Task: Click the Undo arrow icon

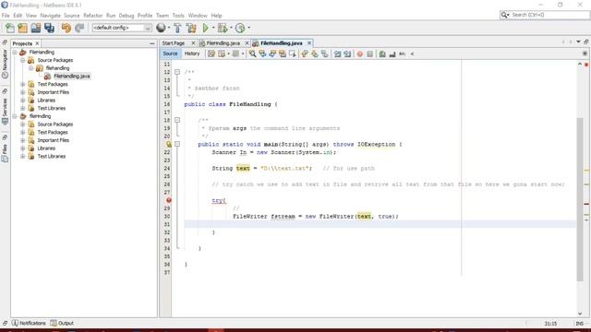Action: (x=66, y=28)
